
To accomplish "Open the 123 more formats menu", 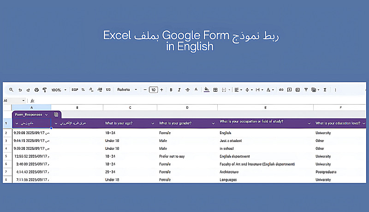I will 108,90.
